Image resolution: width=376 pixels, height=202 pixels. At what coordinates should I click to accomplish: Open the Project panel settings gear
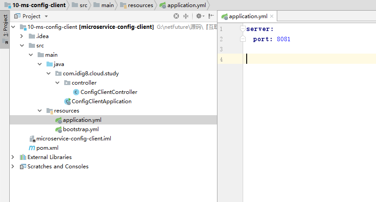pos(200,16)
